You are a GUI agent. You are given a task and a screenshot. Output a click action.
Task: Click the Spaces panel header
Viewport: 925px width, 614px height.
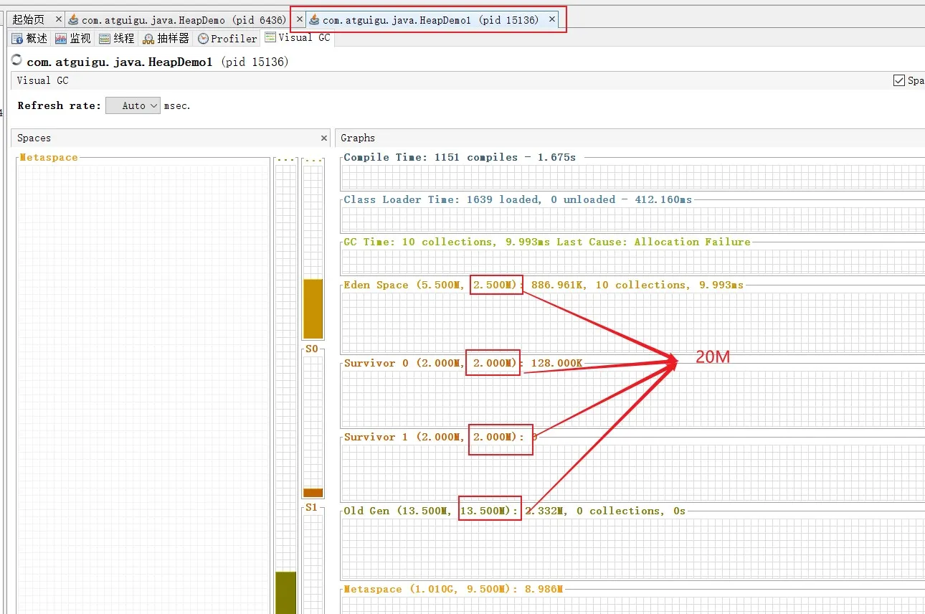click(171, 138)
